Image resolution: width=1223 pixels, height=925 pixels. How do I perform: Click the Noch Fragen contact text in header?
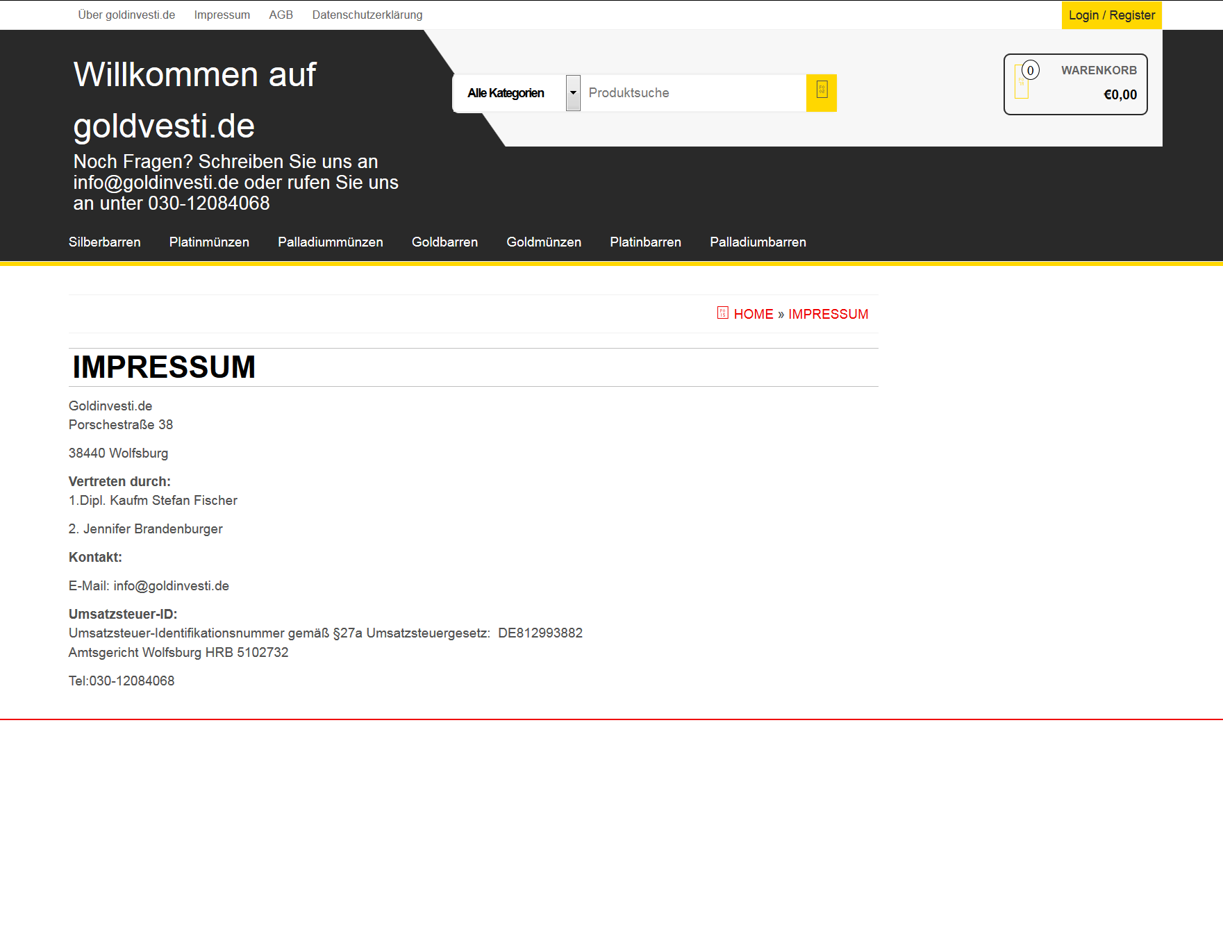[236, 183]
